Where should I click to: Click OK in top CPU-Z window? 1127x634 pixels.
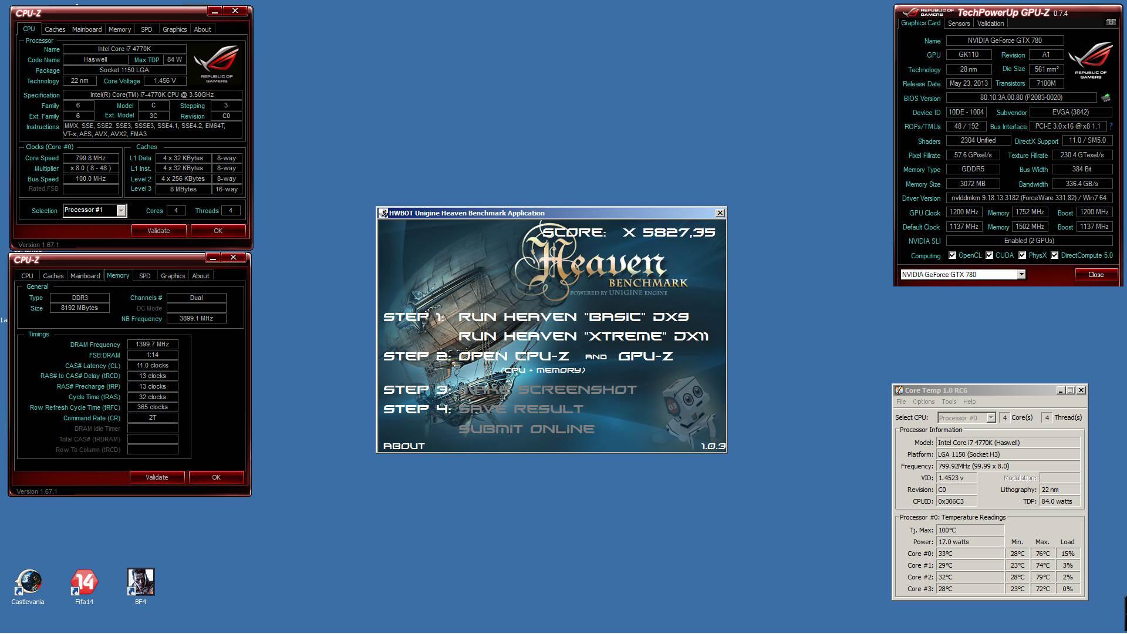click(x=218, y=231)
